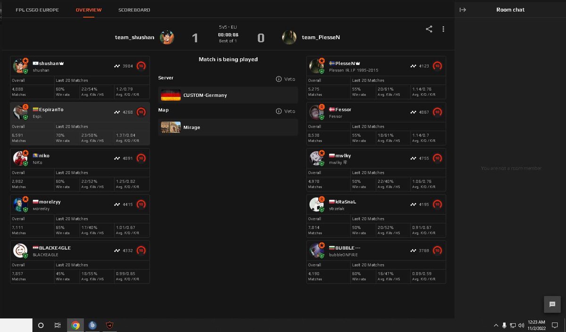Open the Map Veto info icon

(279, 111)
